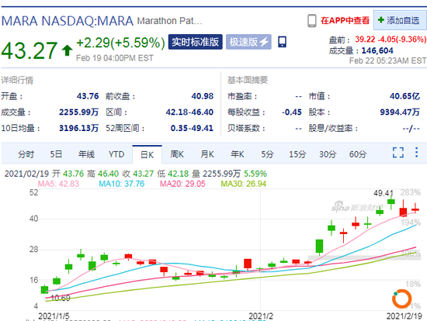
Task: Click the 2021/2/19 end date label
Action: point(404,316)
